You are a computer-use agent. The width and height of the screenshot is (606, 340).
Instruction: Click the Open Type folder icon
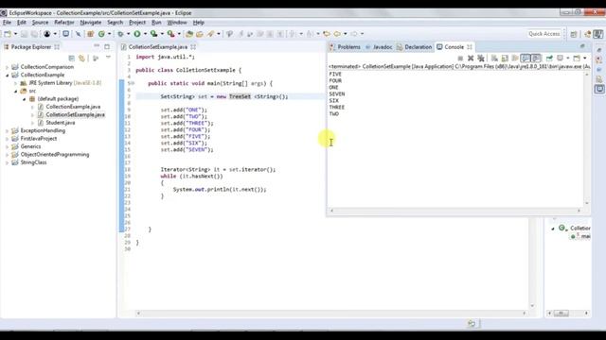(189, 34)
